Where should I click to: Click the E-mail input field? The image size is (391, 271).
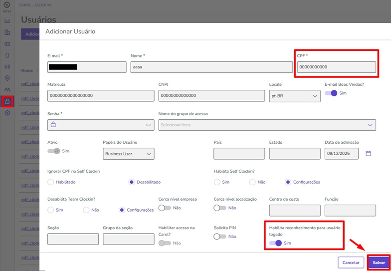click(87, 67)
